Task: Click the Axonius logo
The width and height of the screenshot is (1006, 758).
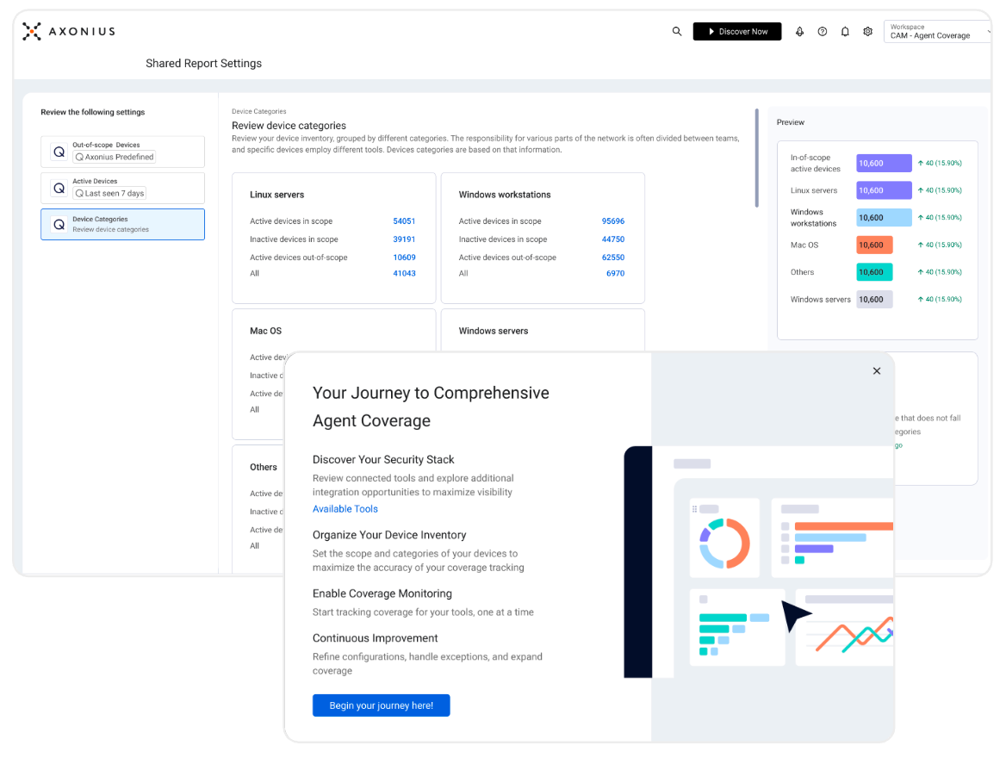Action: (x=69, y=32)
